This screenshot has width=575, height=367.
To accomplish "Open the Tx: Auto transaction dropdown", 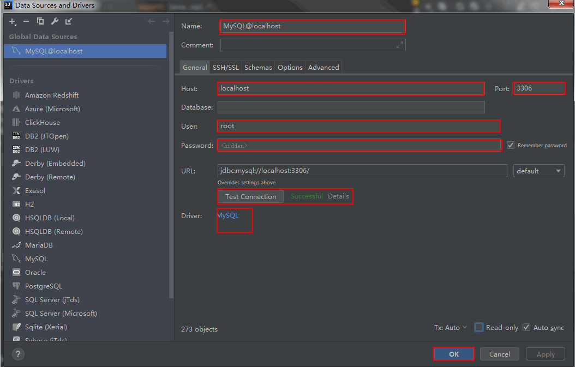I will [x=451, y=327].
